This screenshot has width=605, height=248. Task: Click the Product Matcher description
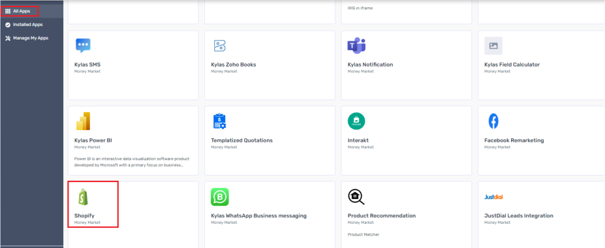pyautogui.click(x=363, y=234)
